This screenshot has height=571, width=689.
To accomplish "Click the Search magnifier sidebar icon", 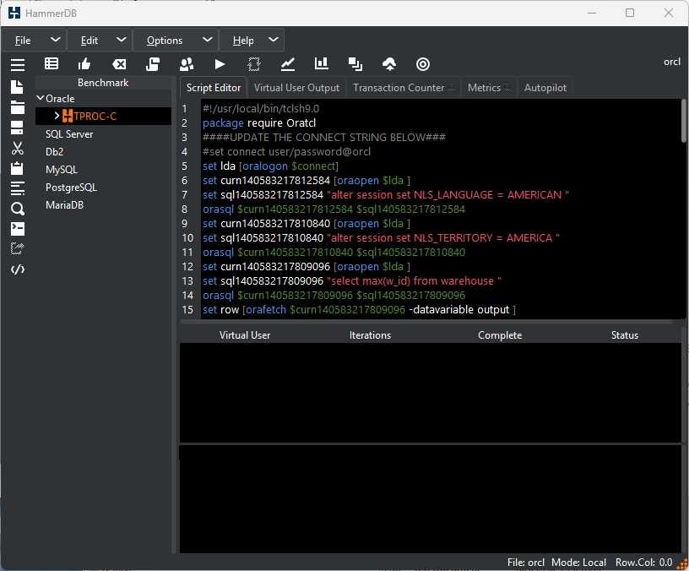I will coord(18,209).
